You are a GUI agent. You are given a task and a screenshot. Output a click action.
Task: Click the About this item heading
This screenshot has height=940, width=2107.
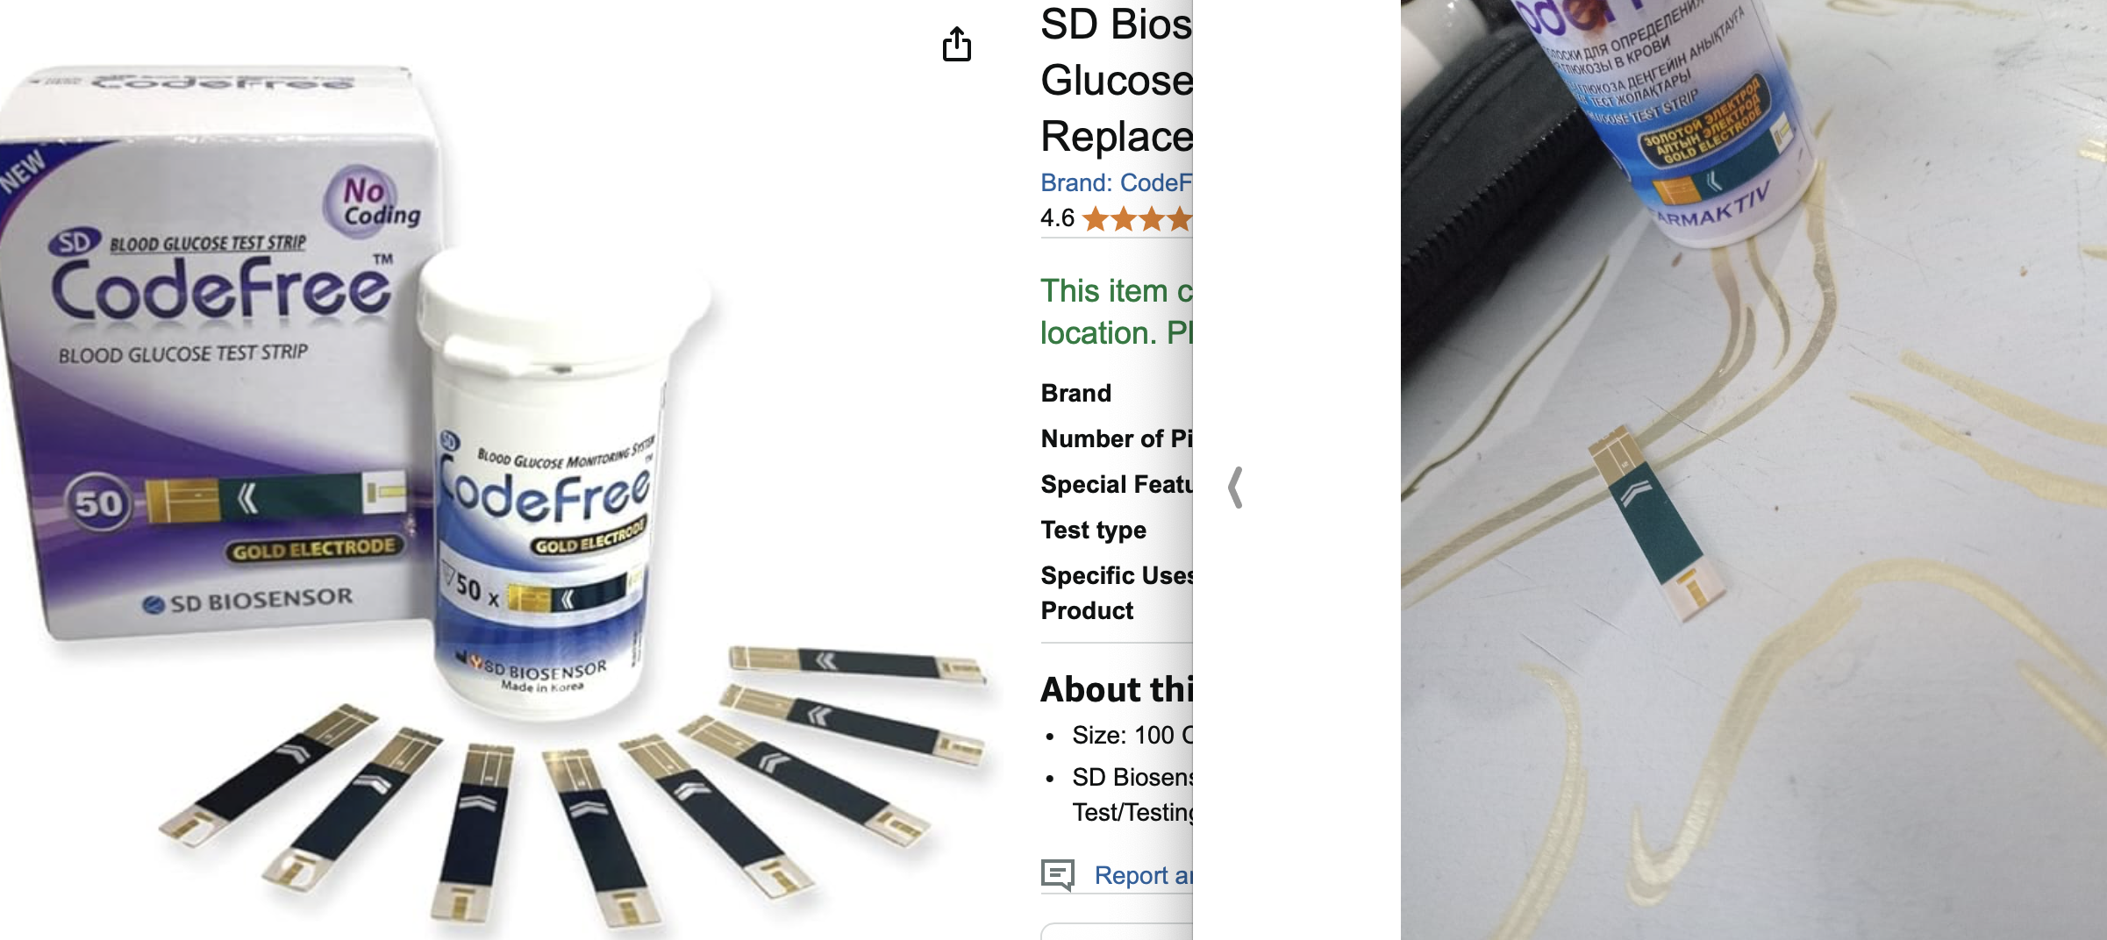click(x=1116, y=689)
